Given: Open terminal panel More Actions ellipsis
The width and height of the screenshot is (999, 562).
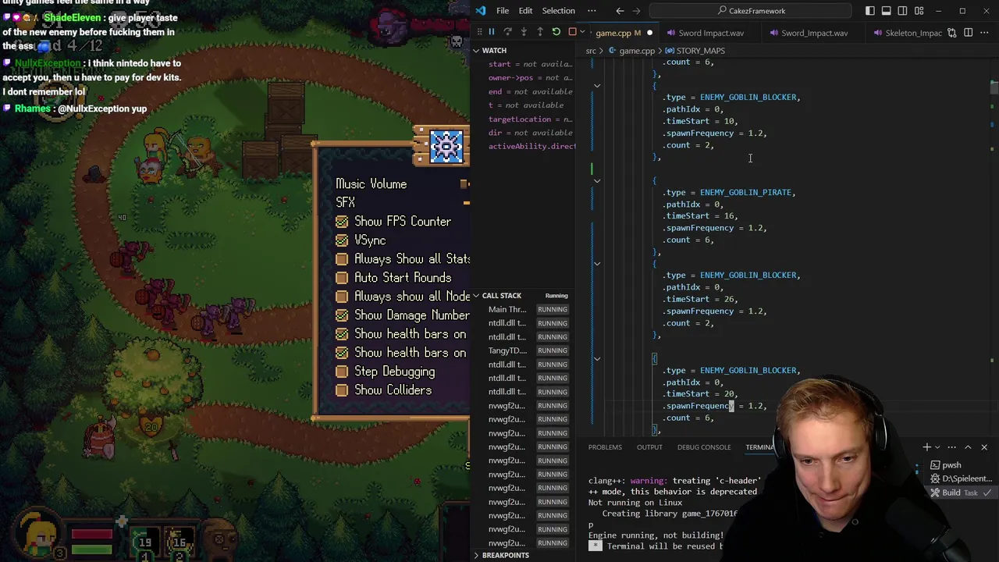Looking at the screenshot, I should pyautogui.click(x=951, y=447).
